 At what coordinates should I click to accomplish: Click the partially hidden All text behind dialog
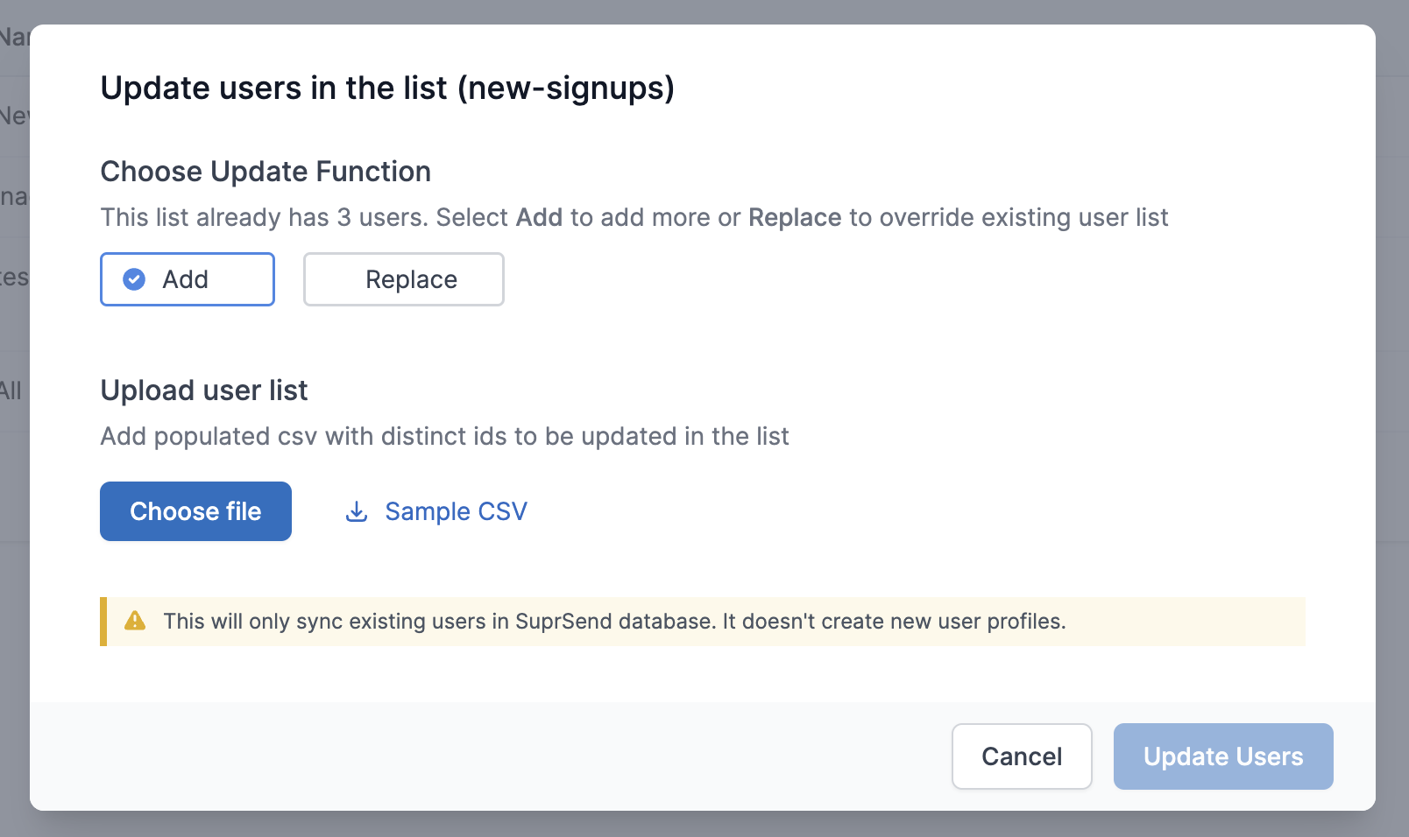[x=11, y=390]
